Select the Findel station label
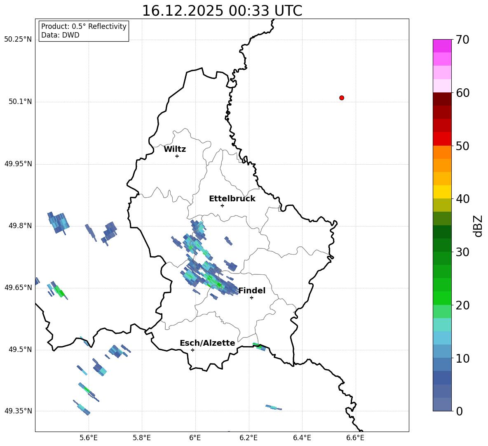 (252, 290)
